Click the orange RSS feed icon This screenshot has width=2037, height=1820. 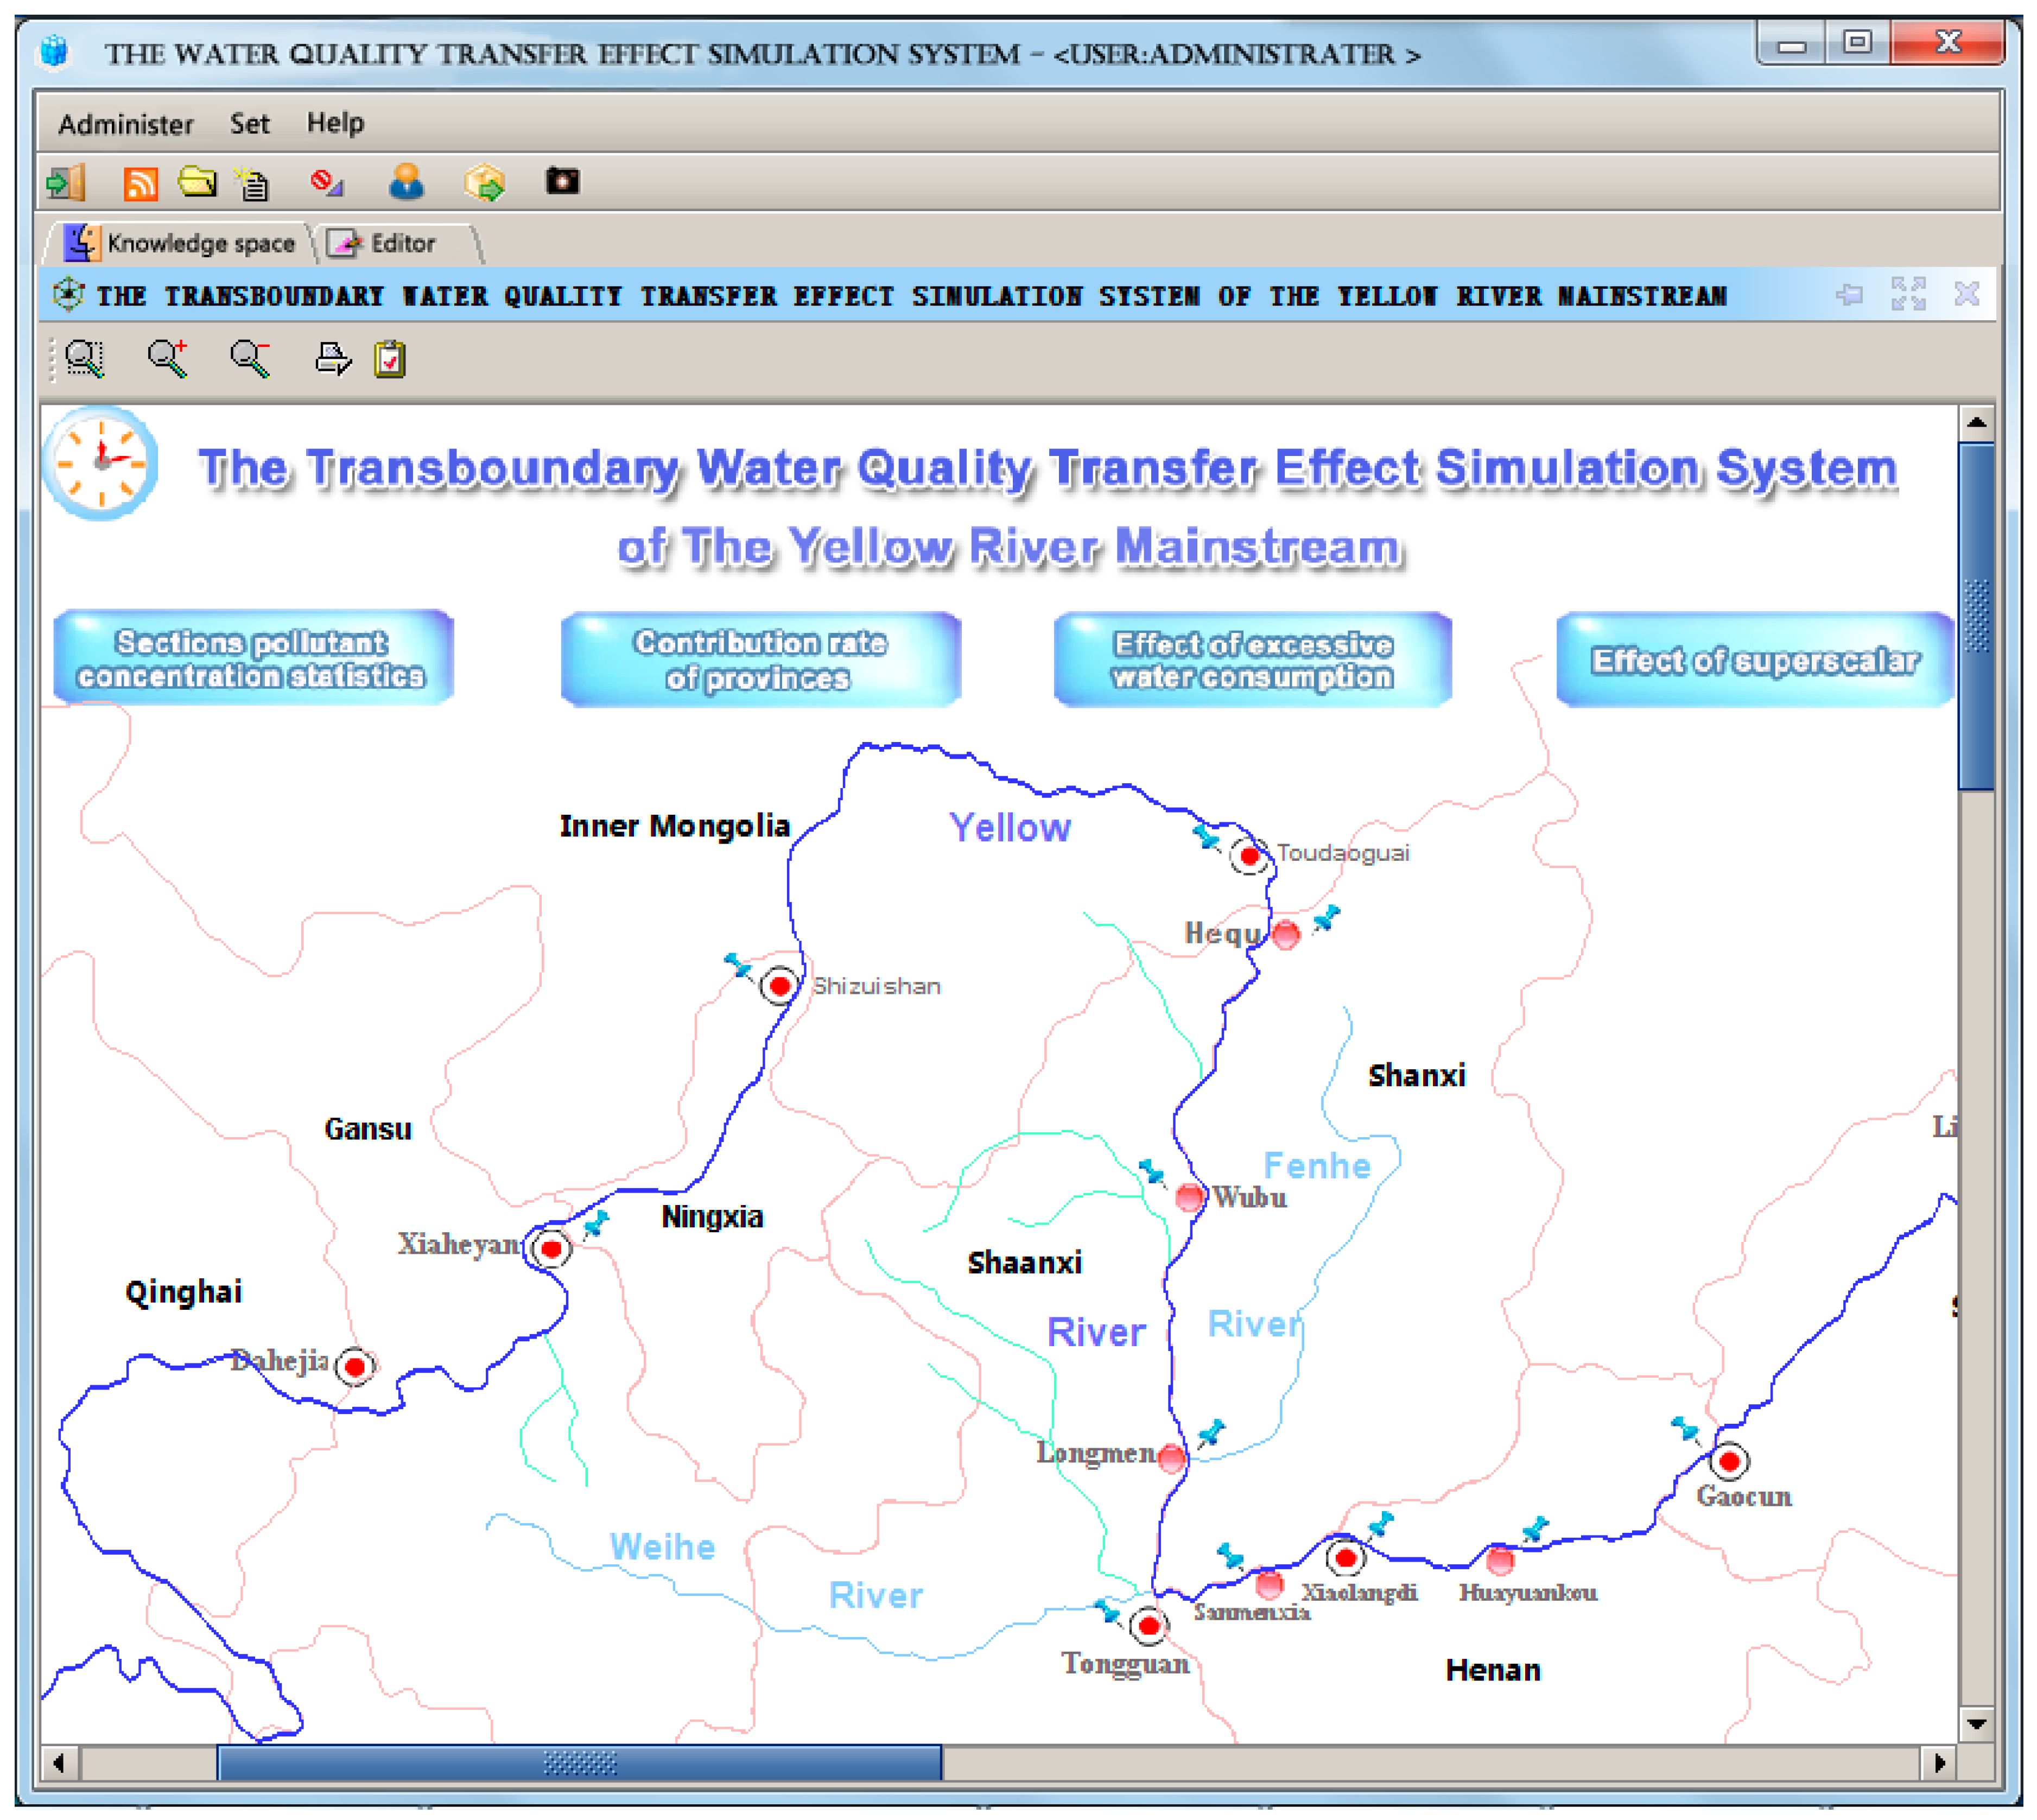[140, 183]
